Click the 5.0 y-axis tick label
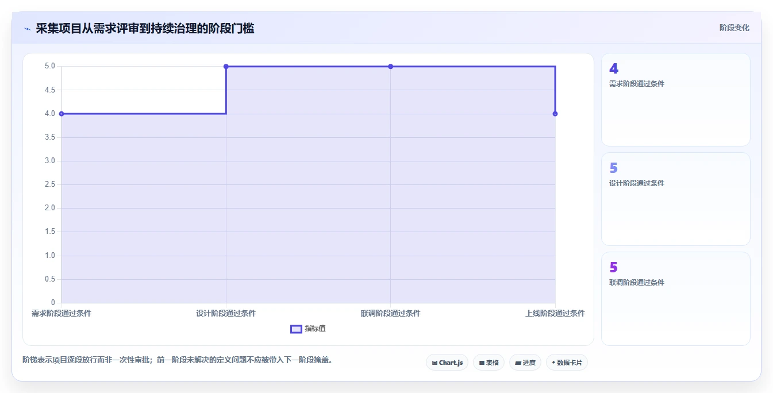773x393 pixels. click(x=50, y=66)
